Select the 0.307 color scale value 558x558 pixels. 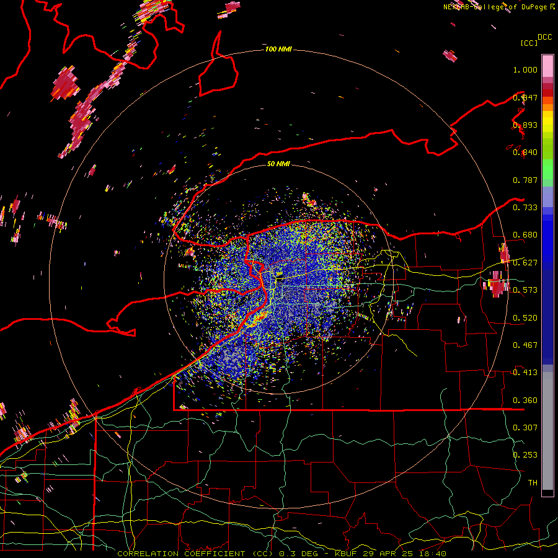525,427
